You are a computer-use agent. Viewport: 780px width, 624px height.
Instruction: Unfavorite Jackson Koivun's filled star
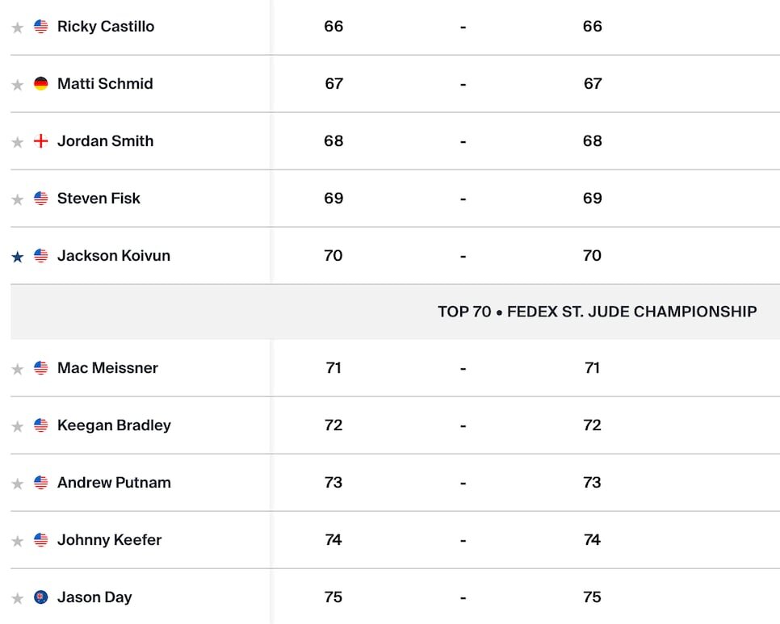18,257
